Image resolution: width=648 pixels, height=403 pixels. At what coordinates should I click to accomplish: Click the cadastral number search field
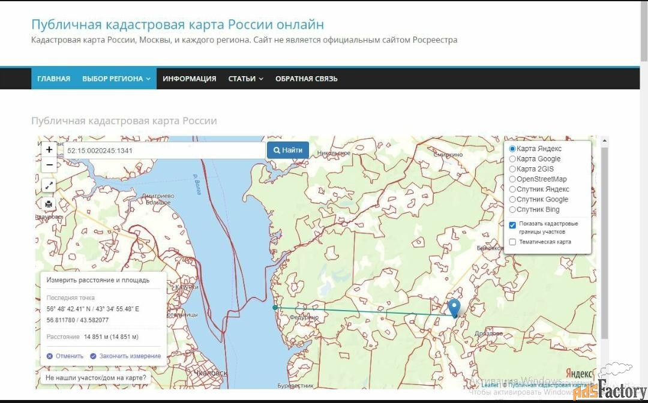(164, 151)
